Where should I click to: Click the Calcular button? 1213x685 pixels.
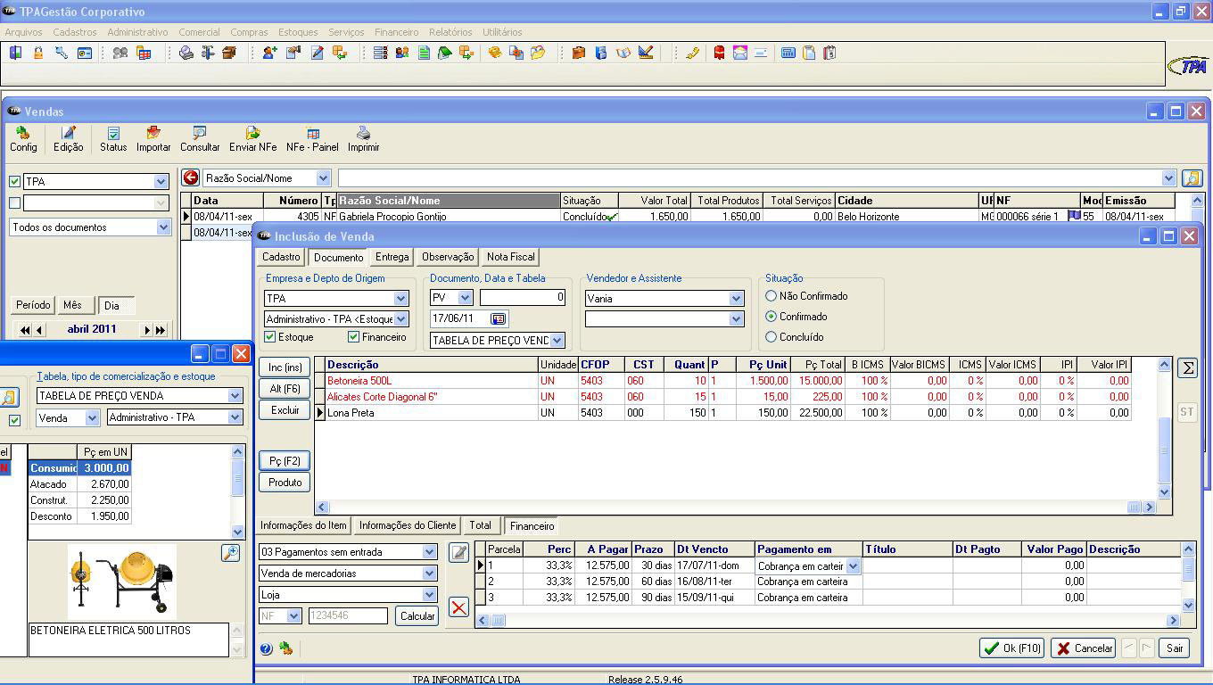tap(417, 616)
